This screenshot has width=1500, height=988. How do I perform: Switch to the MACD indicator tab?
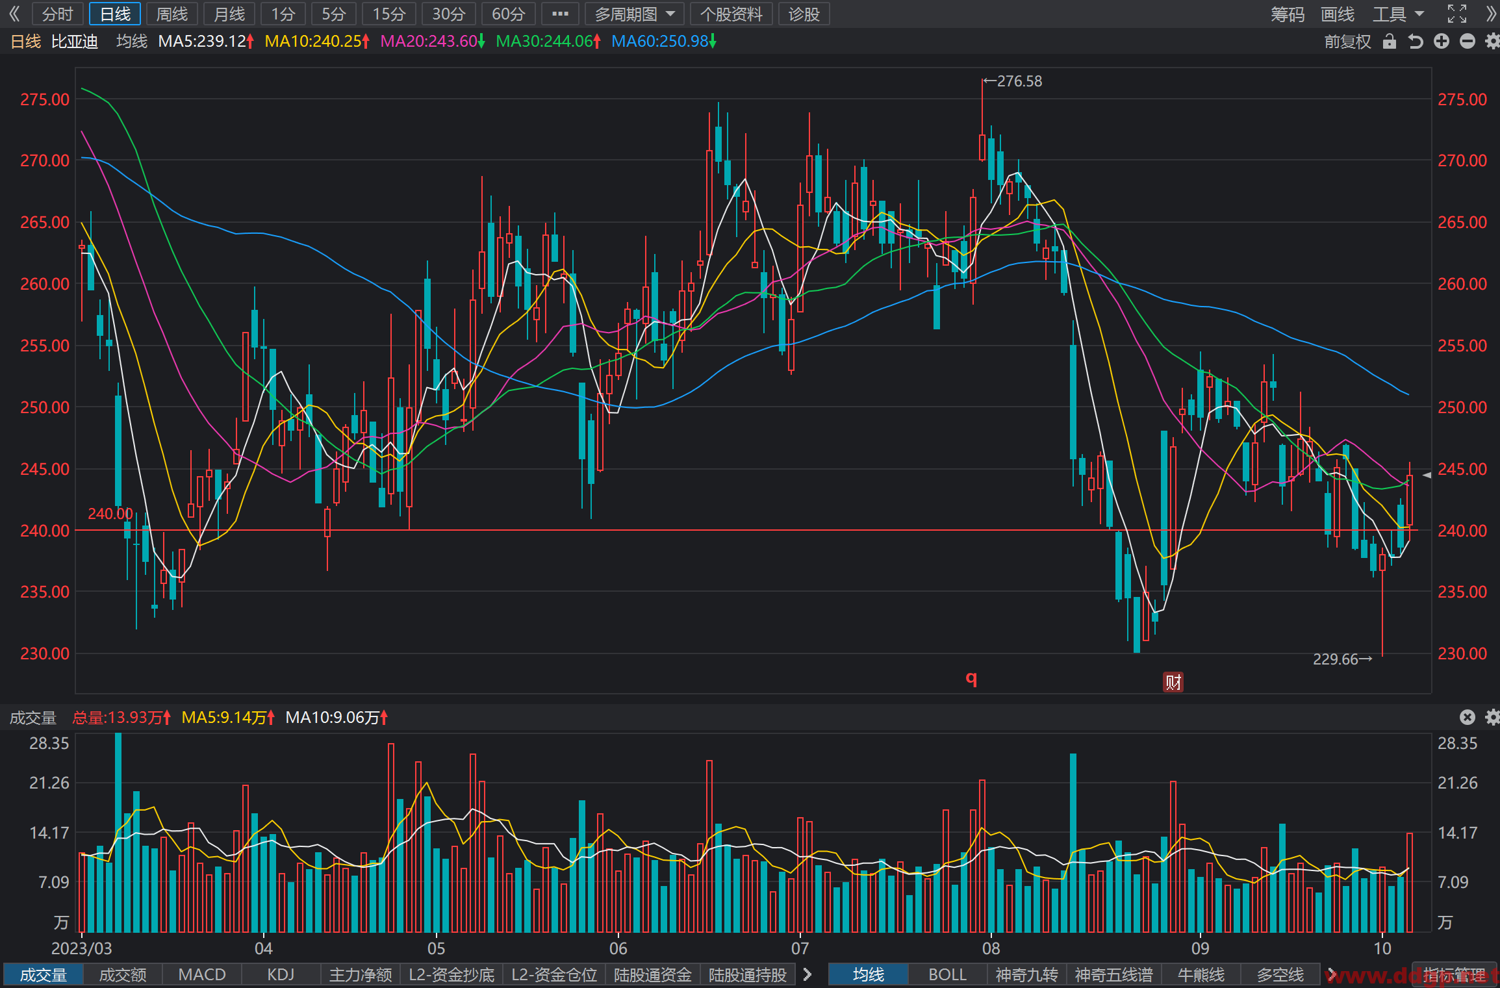202,974
